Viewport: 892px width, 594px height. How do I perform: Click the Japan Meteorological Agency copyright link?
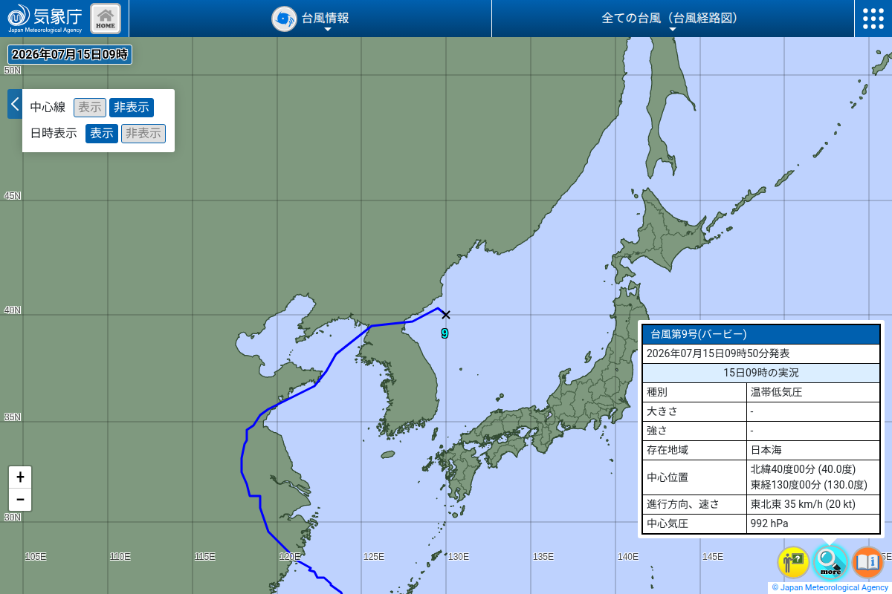coord(830,587)
